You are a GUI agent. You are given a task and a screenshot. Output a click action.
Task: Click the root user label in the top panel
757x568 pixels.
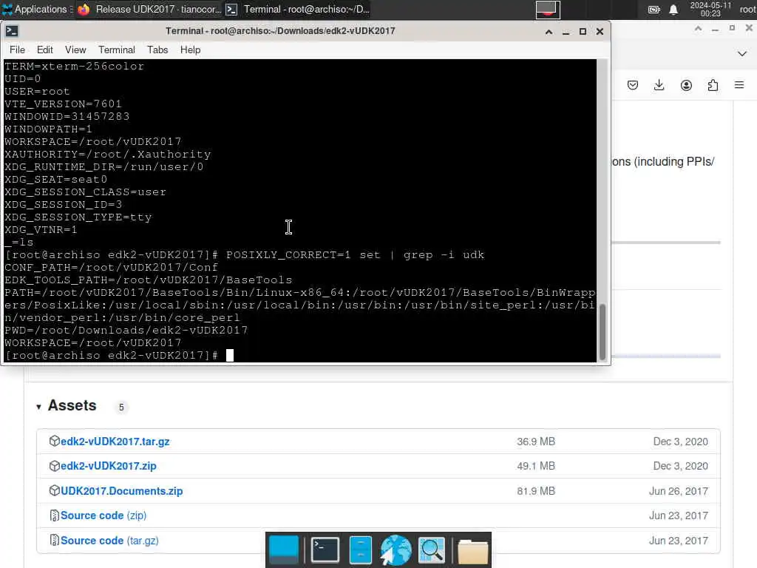coord(747,9)
